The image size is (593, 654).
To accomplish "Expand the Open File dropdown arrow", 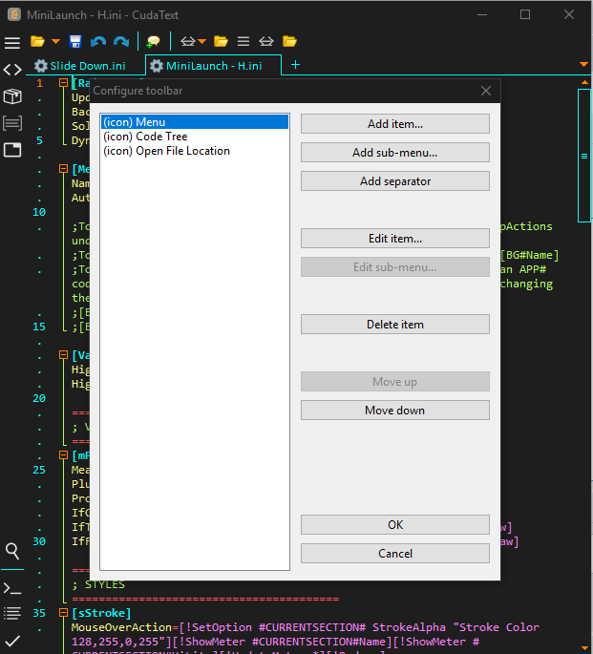I will pos(55,42).
